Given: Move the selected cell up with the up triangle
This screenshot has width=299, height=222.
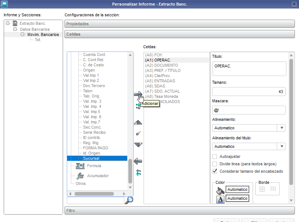Looking at the screenshot, I should (138, 122).
